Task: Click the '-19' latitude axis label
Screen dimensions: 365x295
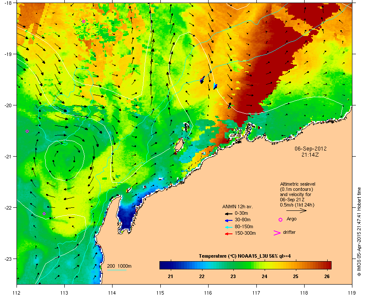Action: tap(8, 54)
